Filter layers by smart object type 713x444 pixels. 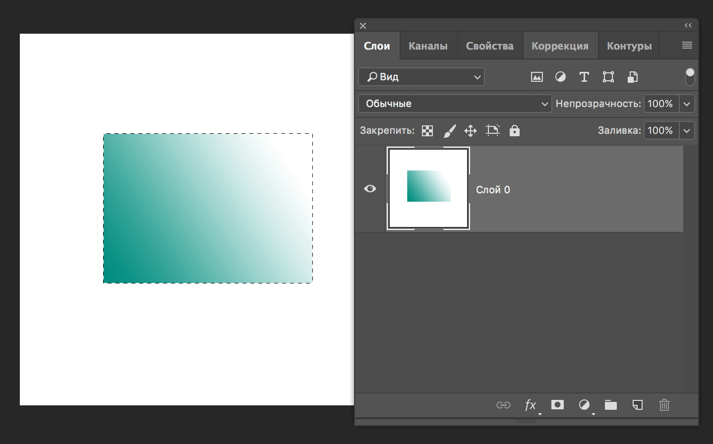[632, 77]
